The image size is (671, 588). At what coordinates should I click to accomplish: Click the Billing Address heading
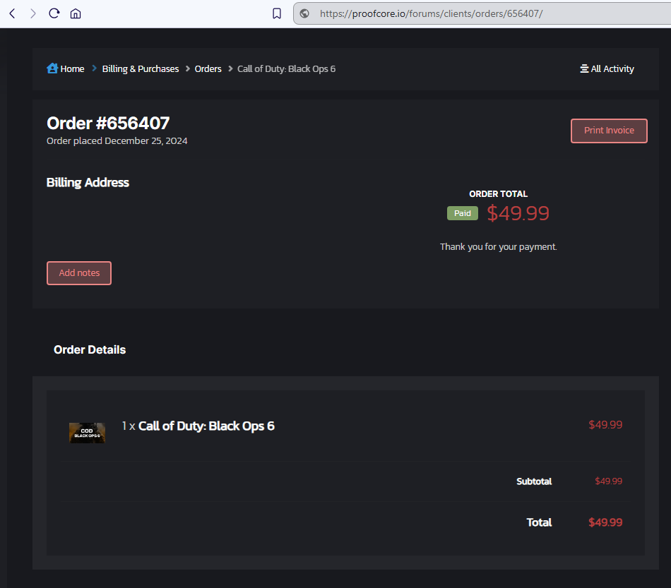pos(88,183)
